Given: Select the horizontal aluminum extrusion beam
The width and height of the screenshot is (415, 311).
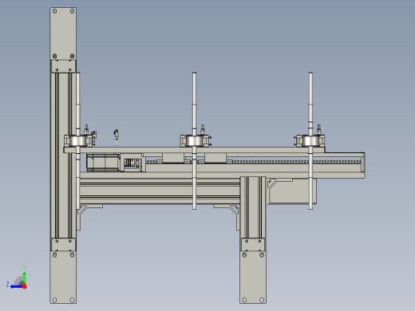Looking at the screenshot, I should click(160, 191).
